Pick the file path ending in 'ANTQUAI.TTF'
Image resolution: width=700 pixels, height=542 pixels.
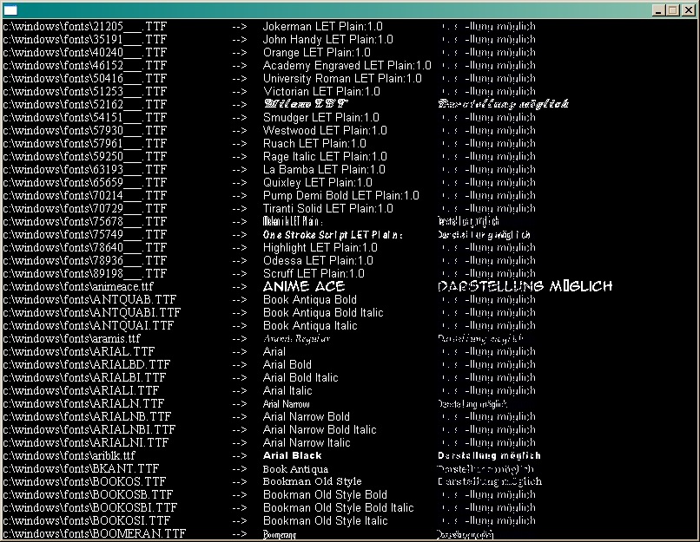coord(89,325)
